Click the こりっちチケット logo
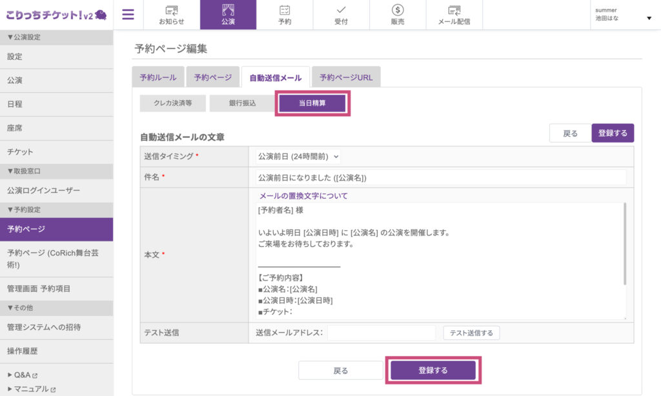The height and width of the screenshot is (396, 661). pos(56,15)
